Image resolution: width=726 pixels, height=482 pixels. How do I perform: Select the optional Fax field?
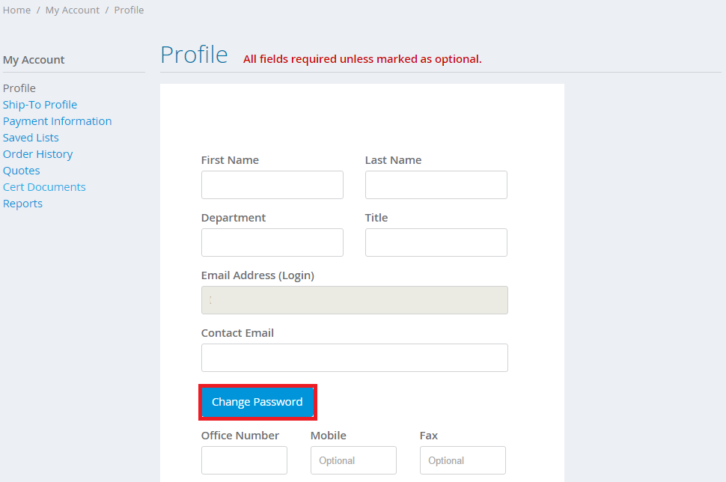[463, 460]
